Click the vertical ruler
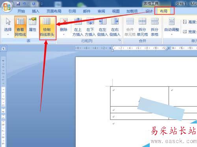This screenshot has width=197, height=147. point(3,102)
